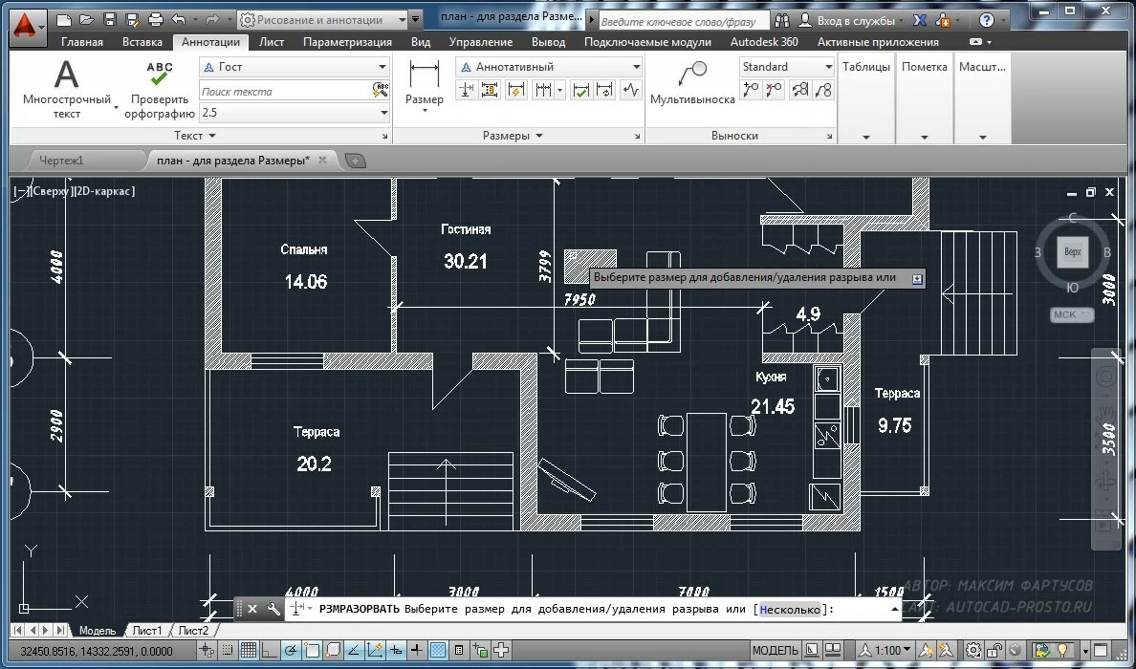This screenshot has height=669, width=1136.
Task: Open the Гост text style dropdown
Action: [382, 67]
